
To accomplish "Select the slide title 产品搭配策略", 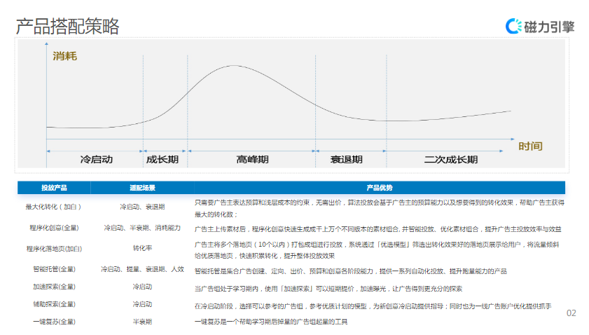I will [x=68, y=27].
